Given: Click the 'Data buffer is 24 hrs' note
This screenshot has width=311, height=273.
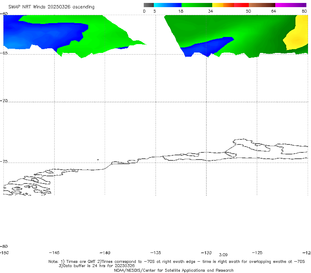Looking at the screenshot, I should [x=97, y=266].
